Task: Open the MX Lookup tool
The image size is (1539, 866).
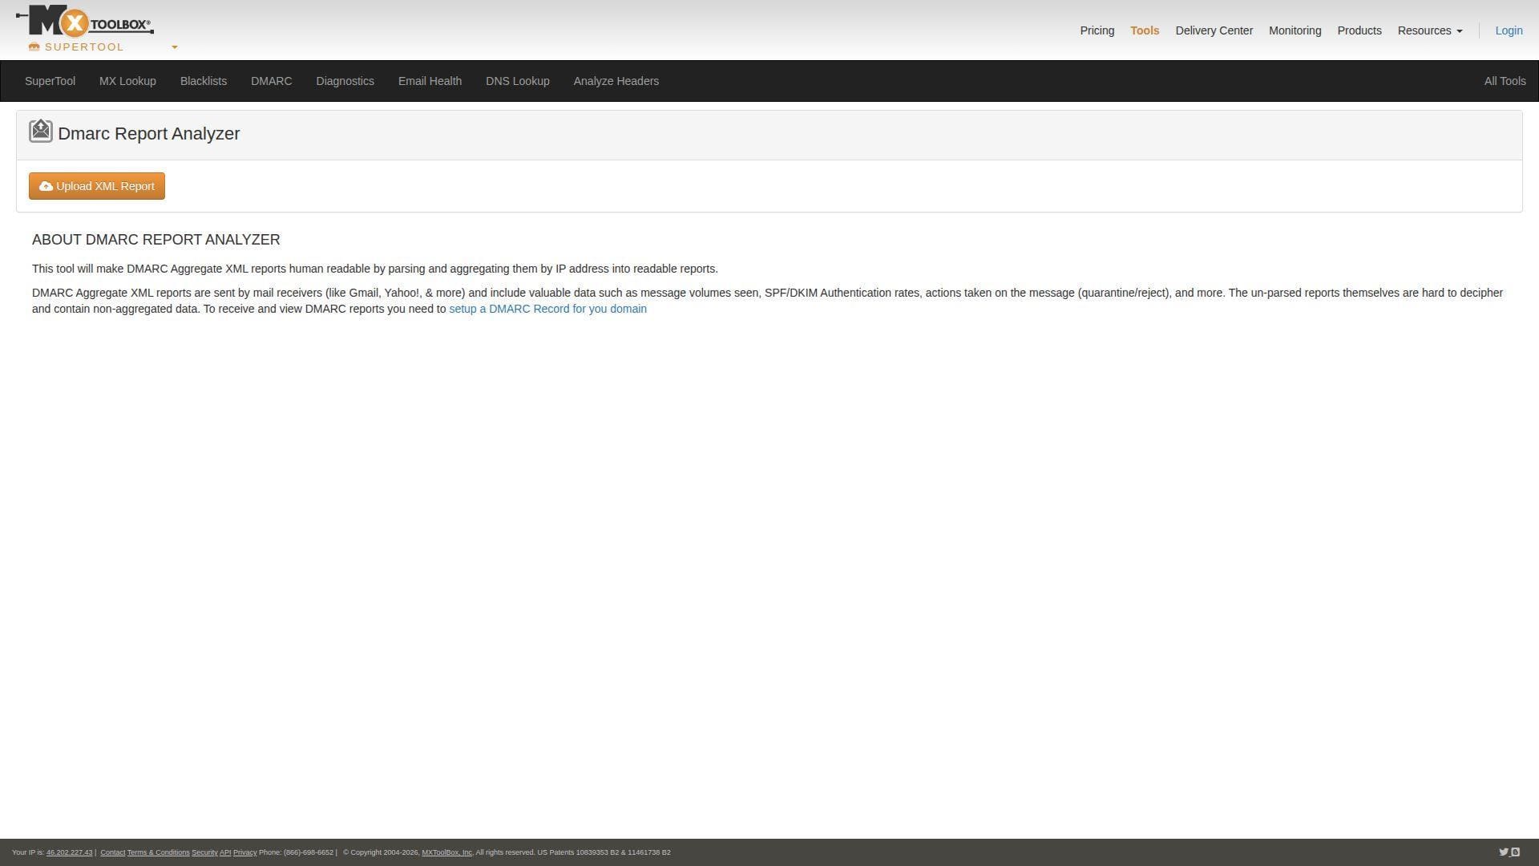Action: (127, 81)
